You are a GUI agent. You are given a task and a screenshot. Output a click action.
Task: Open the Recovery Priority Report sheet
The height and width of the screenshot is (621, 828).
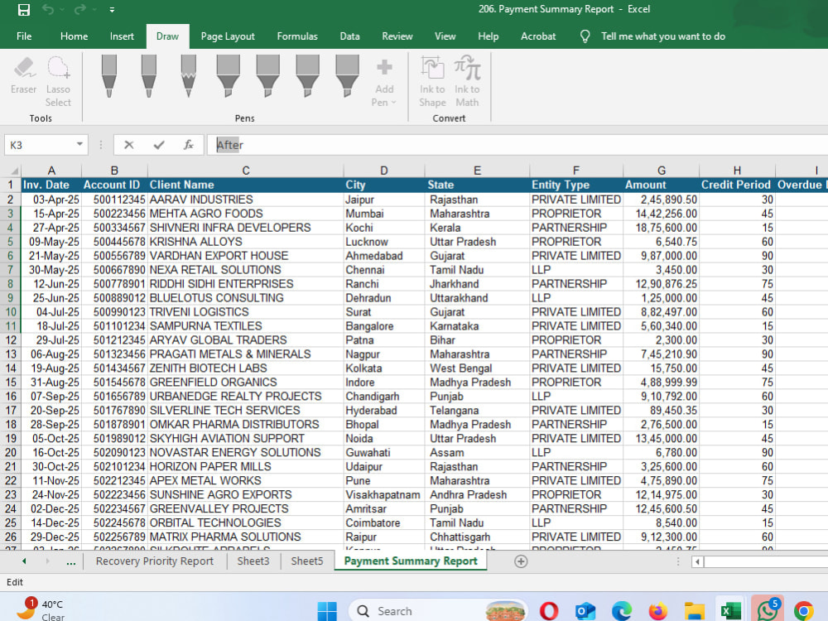coord(155,561)
